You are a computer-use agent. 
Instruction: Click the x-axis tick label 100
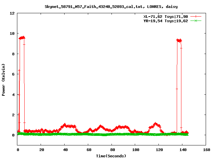pos(136,150)
